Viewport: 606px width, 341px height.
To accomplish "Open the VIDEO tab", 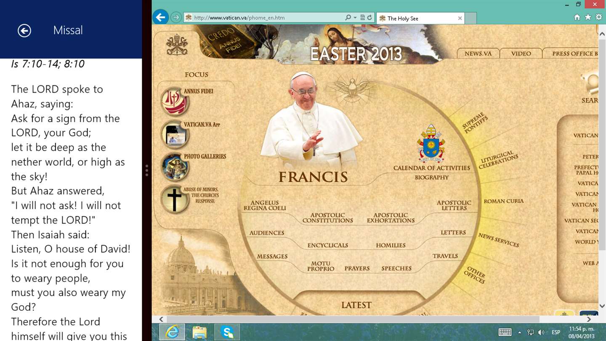I will 521,53.
